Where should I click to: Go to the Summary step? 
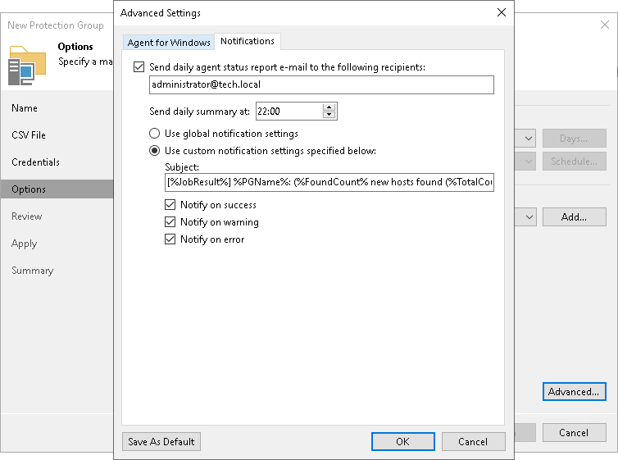click(x=32, y=271)
